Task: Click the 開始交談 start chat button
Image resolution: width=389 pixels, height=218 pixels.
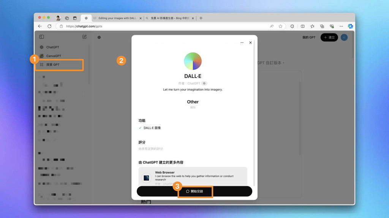Action: click(x=194, y=191)
